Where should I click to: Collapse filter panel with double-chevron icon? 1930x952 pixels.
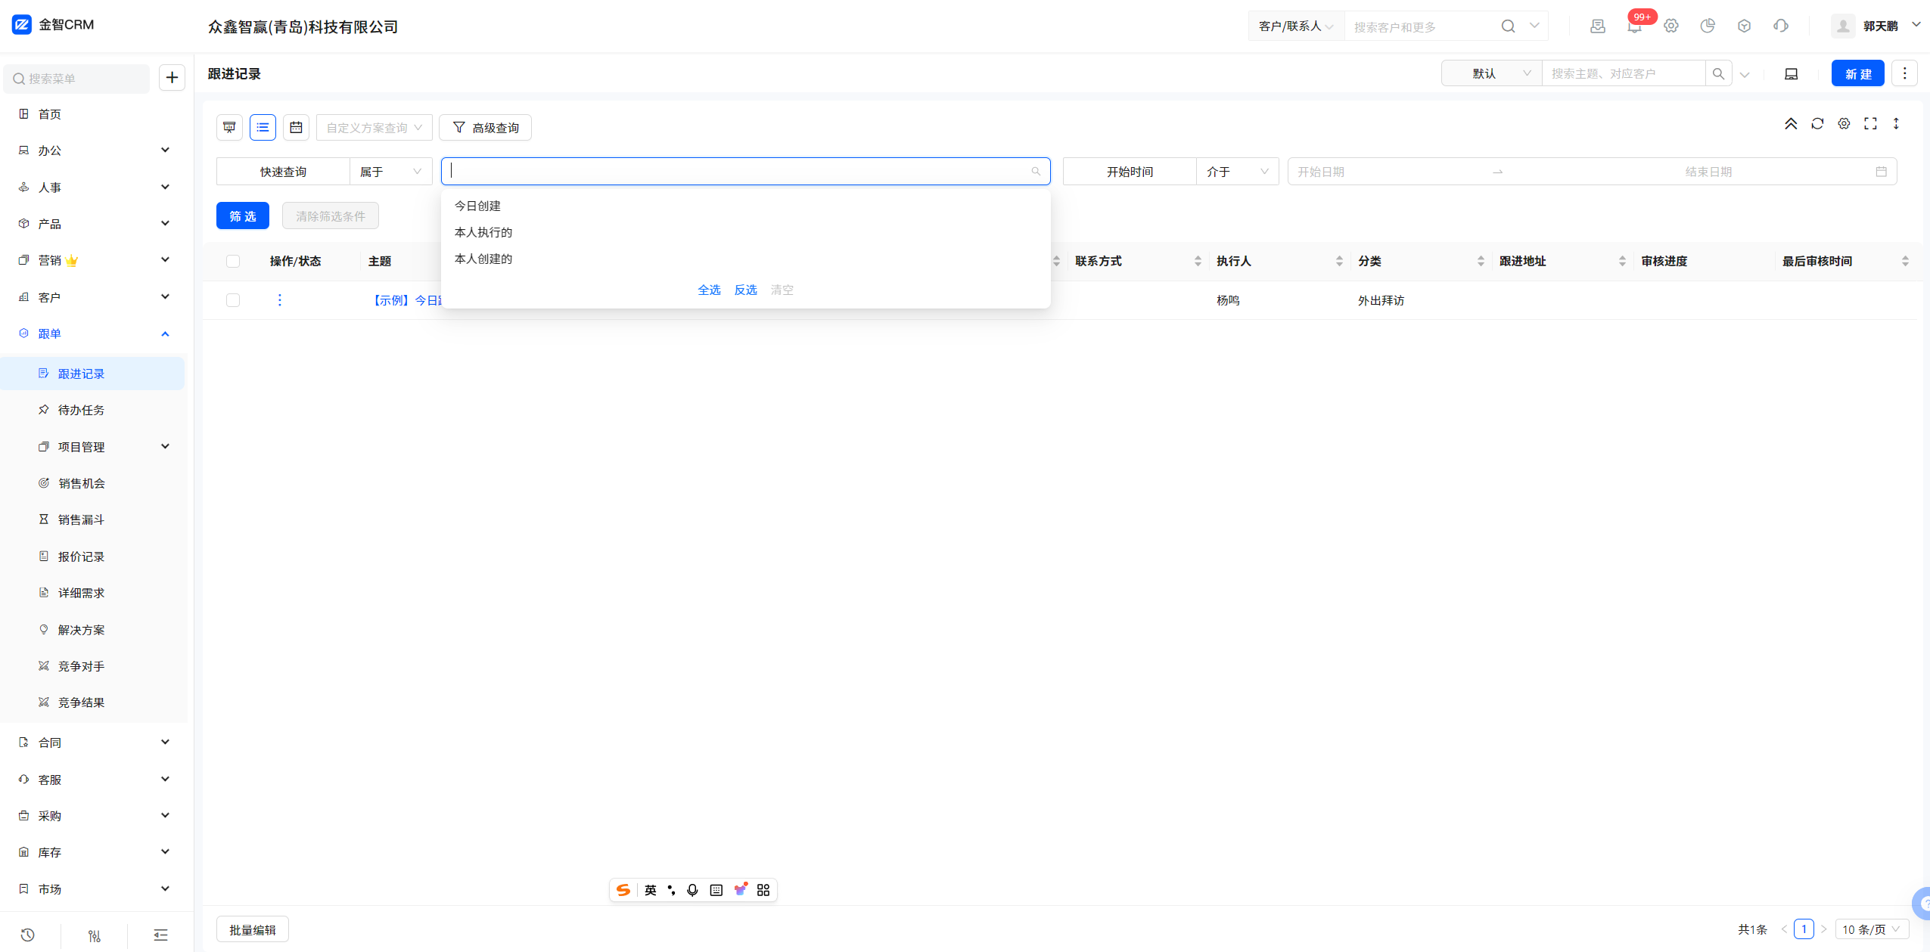click(1791, 124)
